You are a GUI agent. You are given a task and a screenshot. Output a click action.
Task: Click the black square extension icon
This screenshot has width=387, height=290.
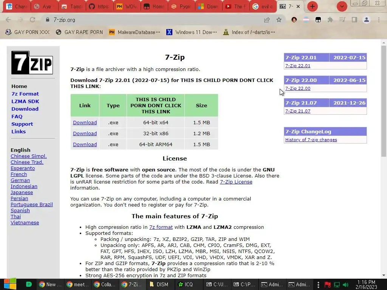coord(318,20)
